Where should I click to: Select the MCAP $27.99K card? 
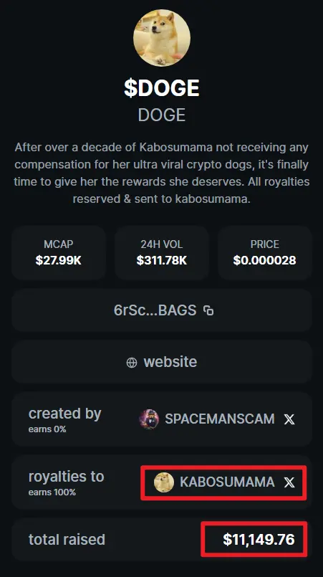point(59,253)
